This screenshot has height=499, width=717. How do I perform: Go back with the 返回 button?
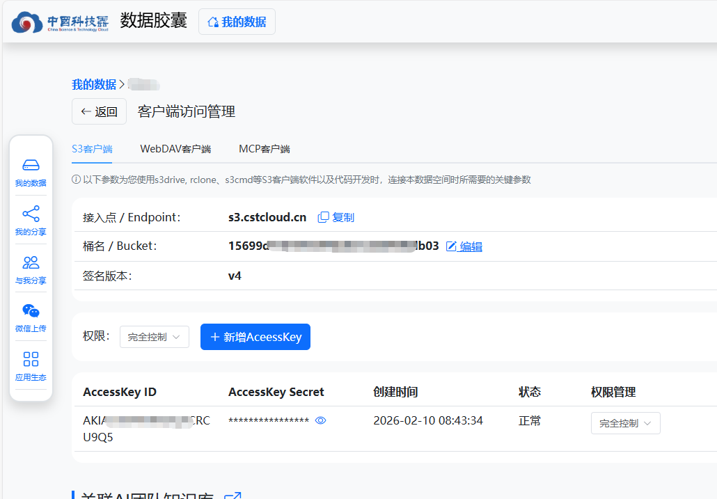point(99,111)
